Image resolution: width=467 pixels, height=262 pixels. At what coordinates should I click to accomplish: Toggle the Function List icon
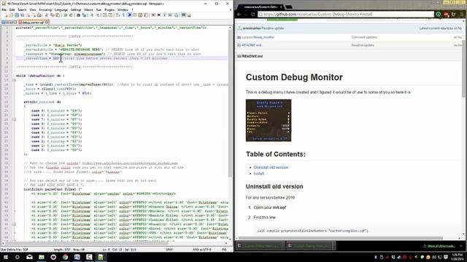(146, 15)
